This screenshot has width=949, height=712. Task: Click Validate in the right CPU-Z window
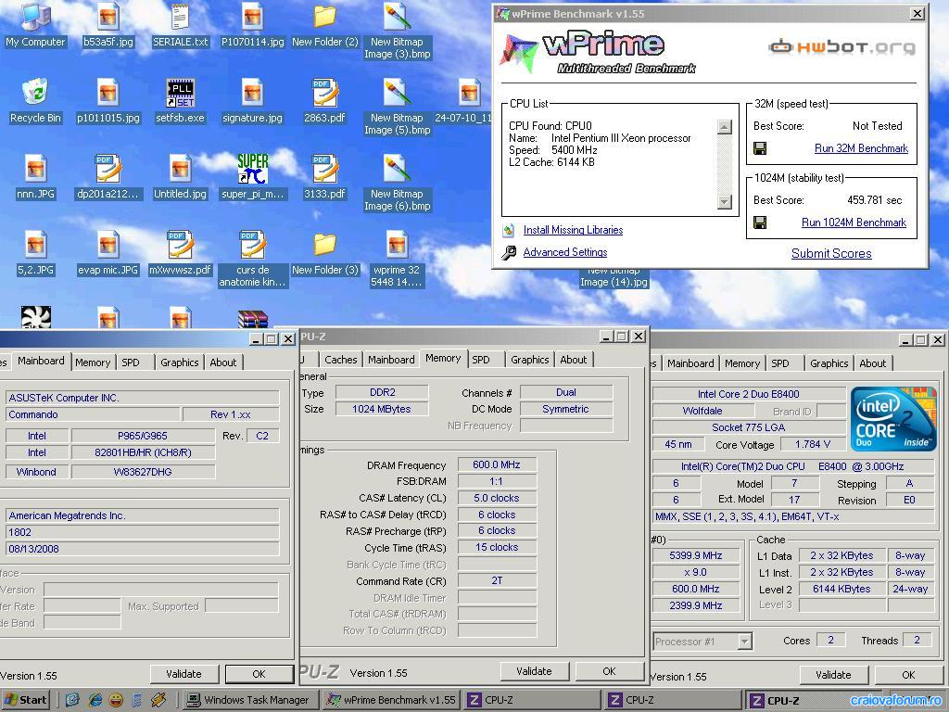tap(833, 675)
